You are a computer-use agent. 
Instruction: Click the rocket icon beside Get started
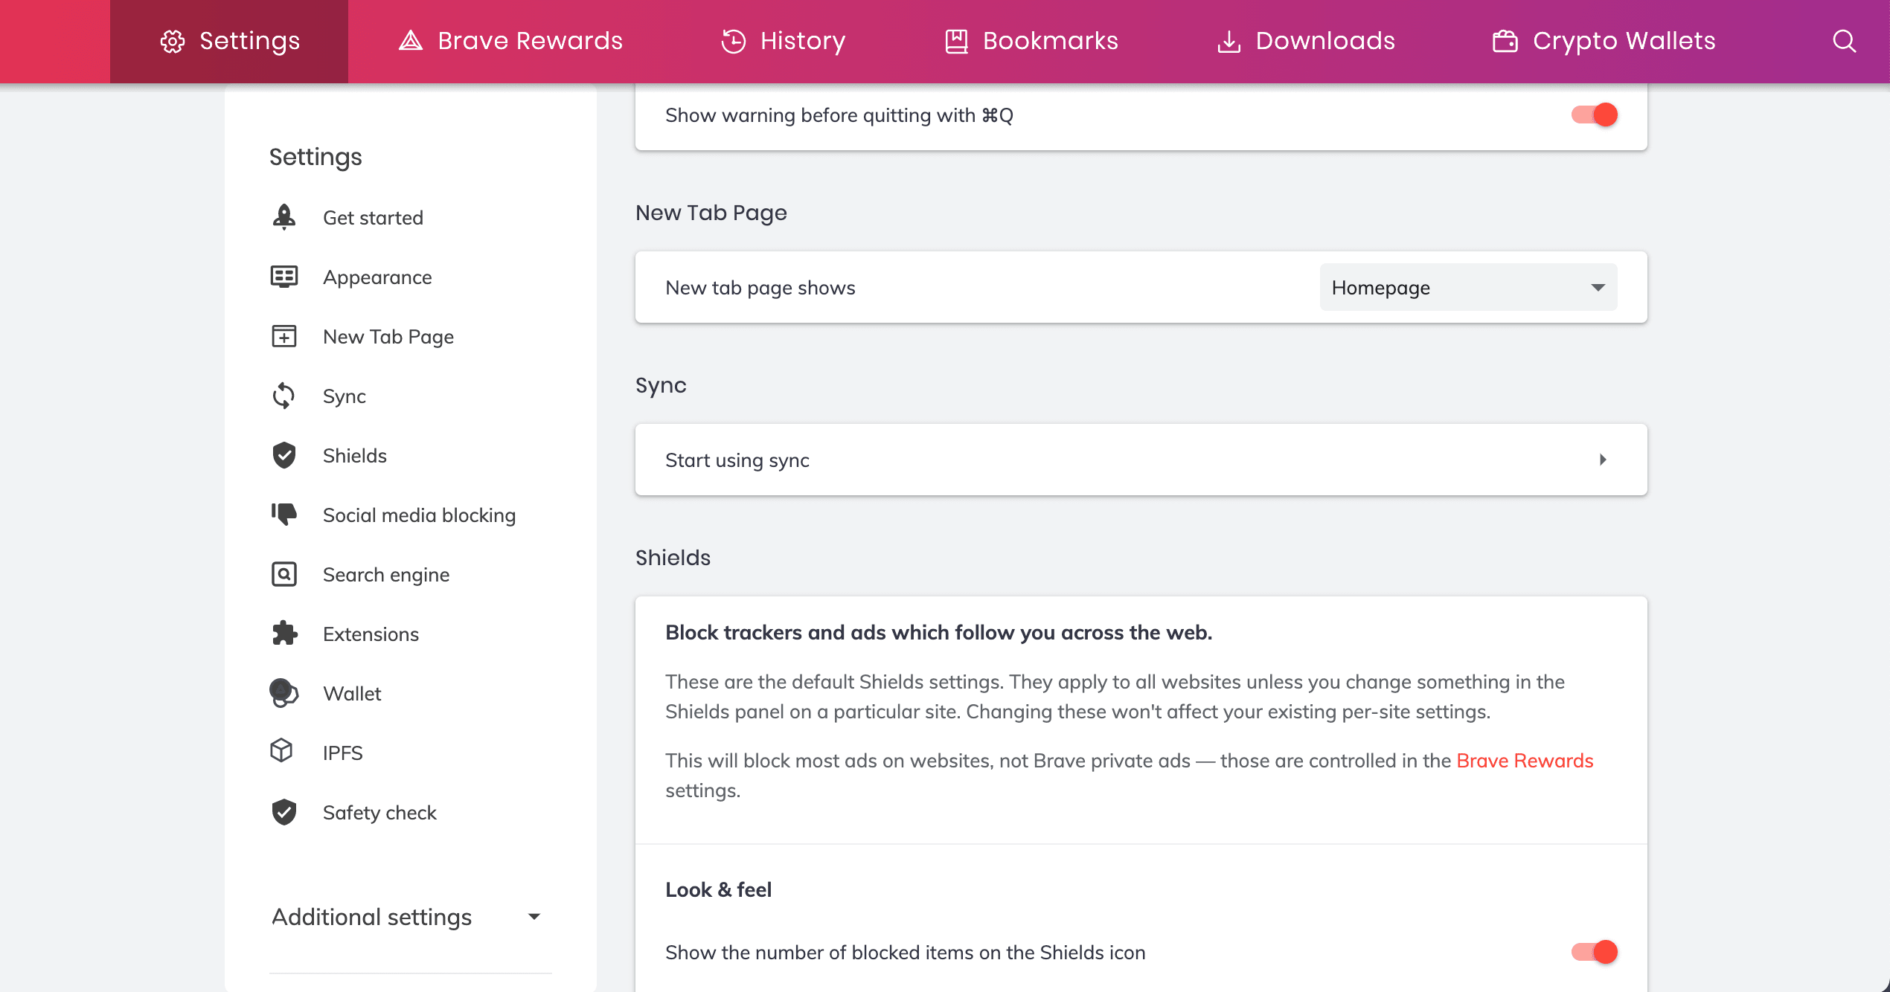[283, 217]
